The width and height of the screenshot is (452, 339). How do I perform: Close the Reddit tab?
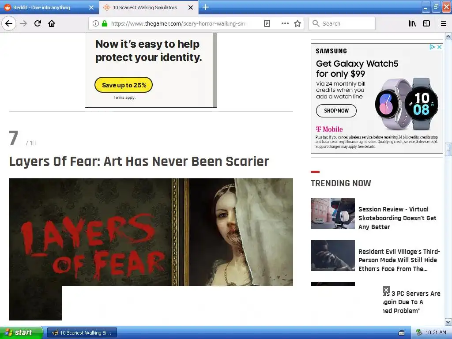click(x=91, y=8)
